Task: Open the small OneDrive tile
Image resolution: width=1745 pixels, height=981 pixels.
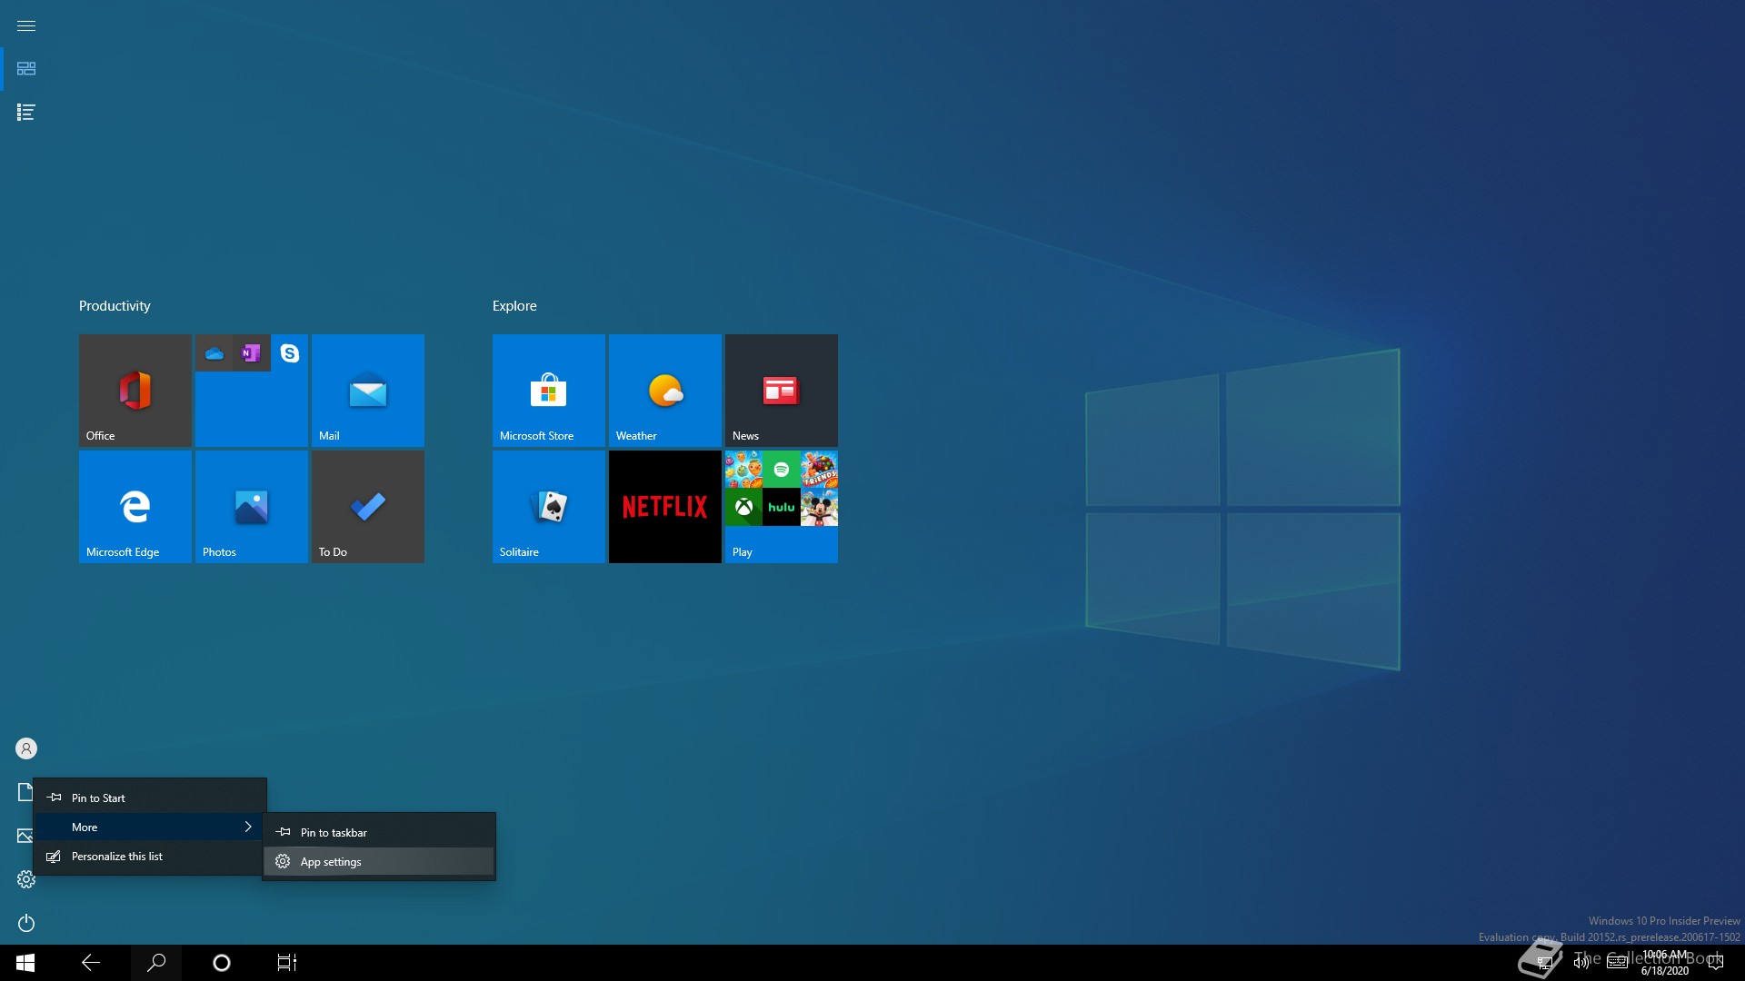Action: [x=214, y=353]
